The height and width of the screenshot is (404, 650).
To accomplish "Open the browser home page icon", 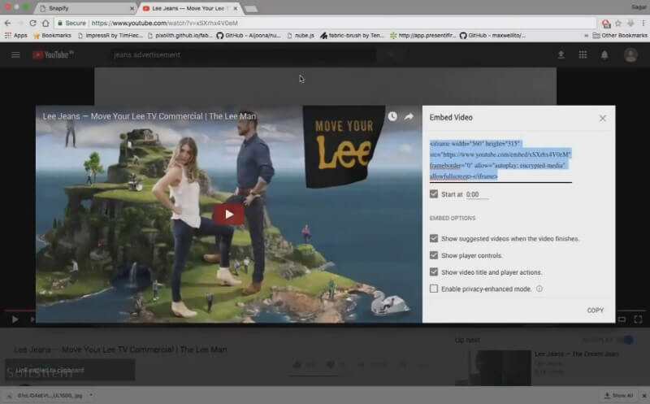I will [45, 24].
